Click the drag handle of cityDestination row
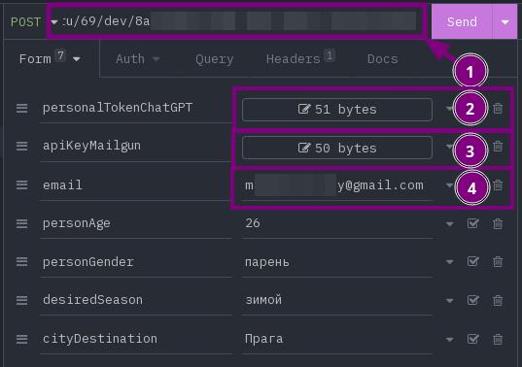522x367 pixels. click(22, 339)
